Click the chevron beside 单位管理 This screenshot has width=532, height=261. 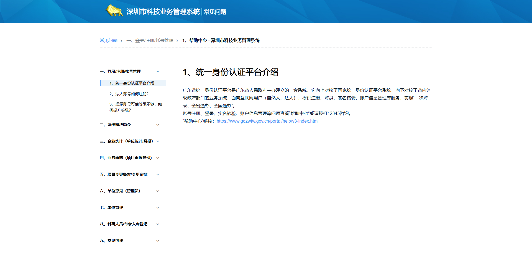pyautogui.click(x=158, y=207)
